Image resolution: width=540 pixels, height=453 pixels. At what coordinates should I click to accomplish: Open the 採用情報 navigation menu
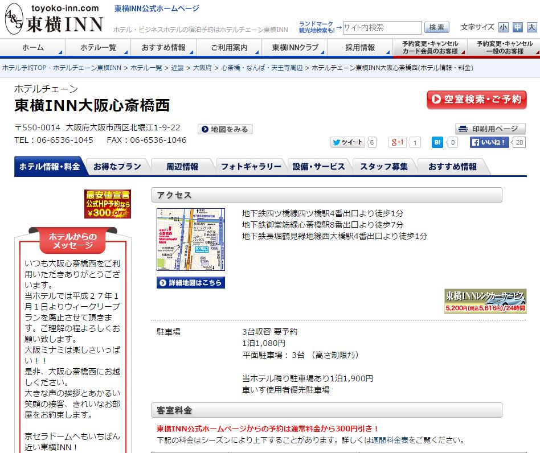click(360, 47)
